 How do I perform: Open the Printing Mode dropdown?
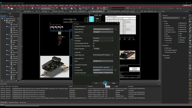tap(103, 38)
